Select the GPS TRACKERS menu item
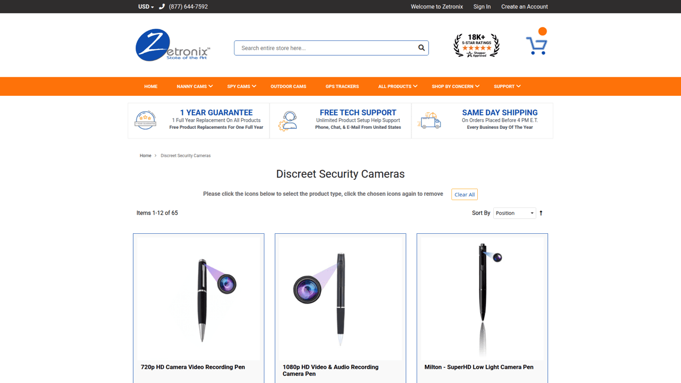 point(342,86)
